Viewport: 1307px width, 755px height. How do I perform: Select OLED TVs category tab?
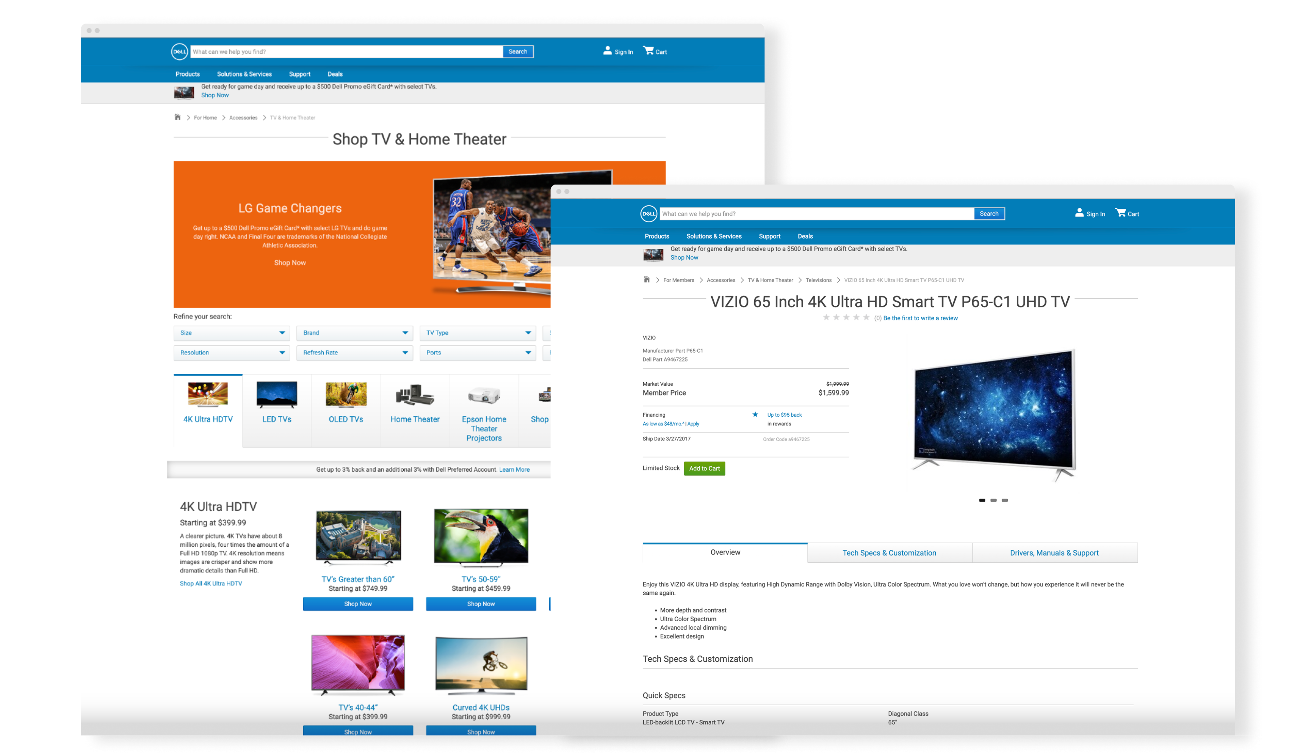point(346,410)
